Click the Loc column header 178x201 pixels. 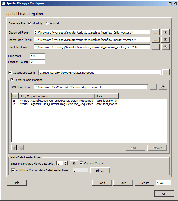click(x=15, y=96)
